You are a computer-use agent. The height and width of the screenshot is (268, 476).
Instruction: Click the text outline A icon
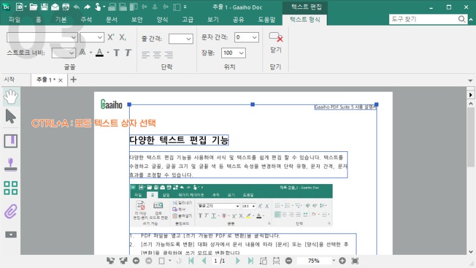click(82, 52)
